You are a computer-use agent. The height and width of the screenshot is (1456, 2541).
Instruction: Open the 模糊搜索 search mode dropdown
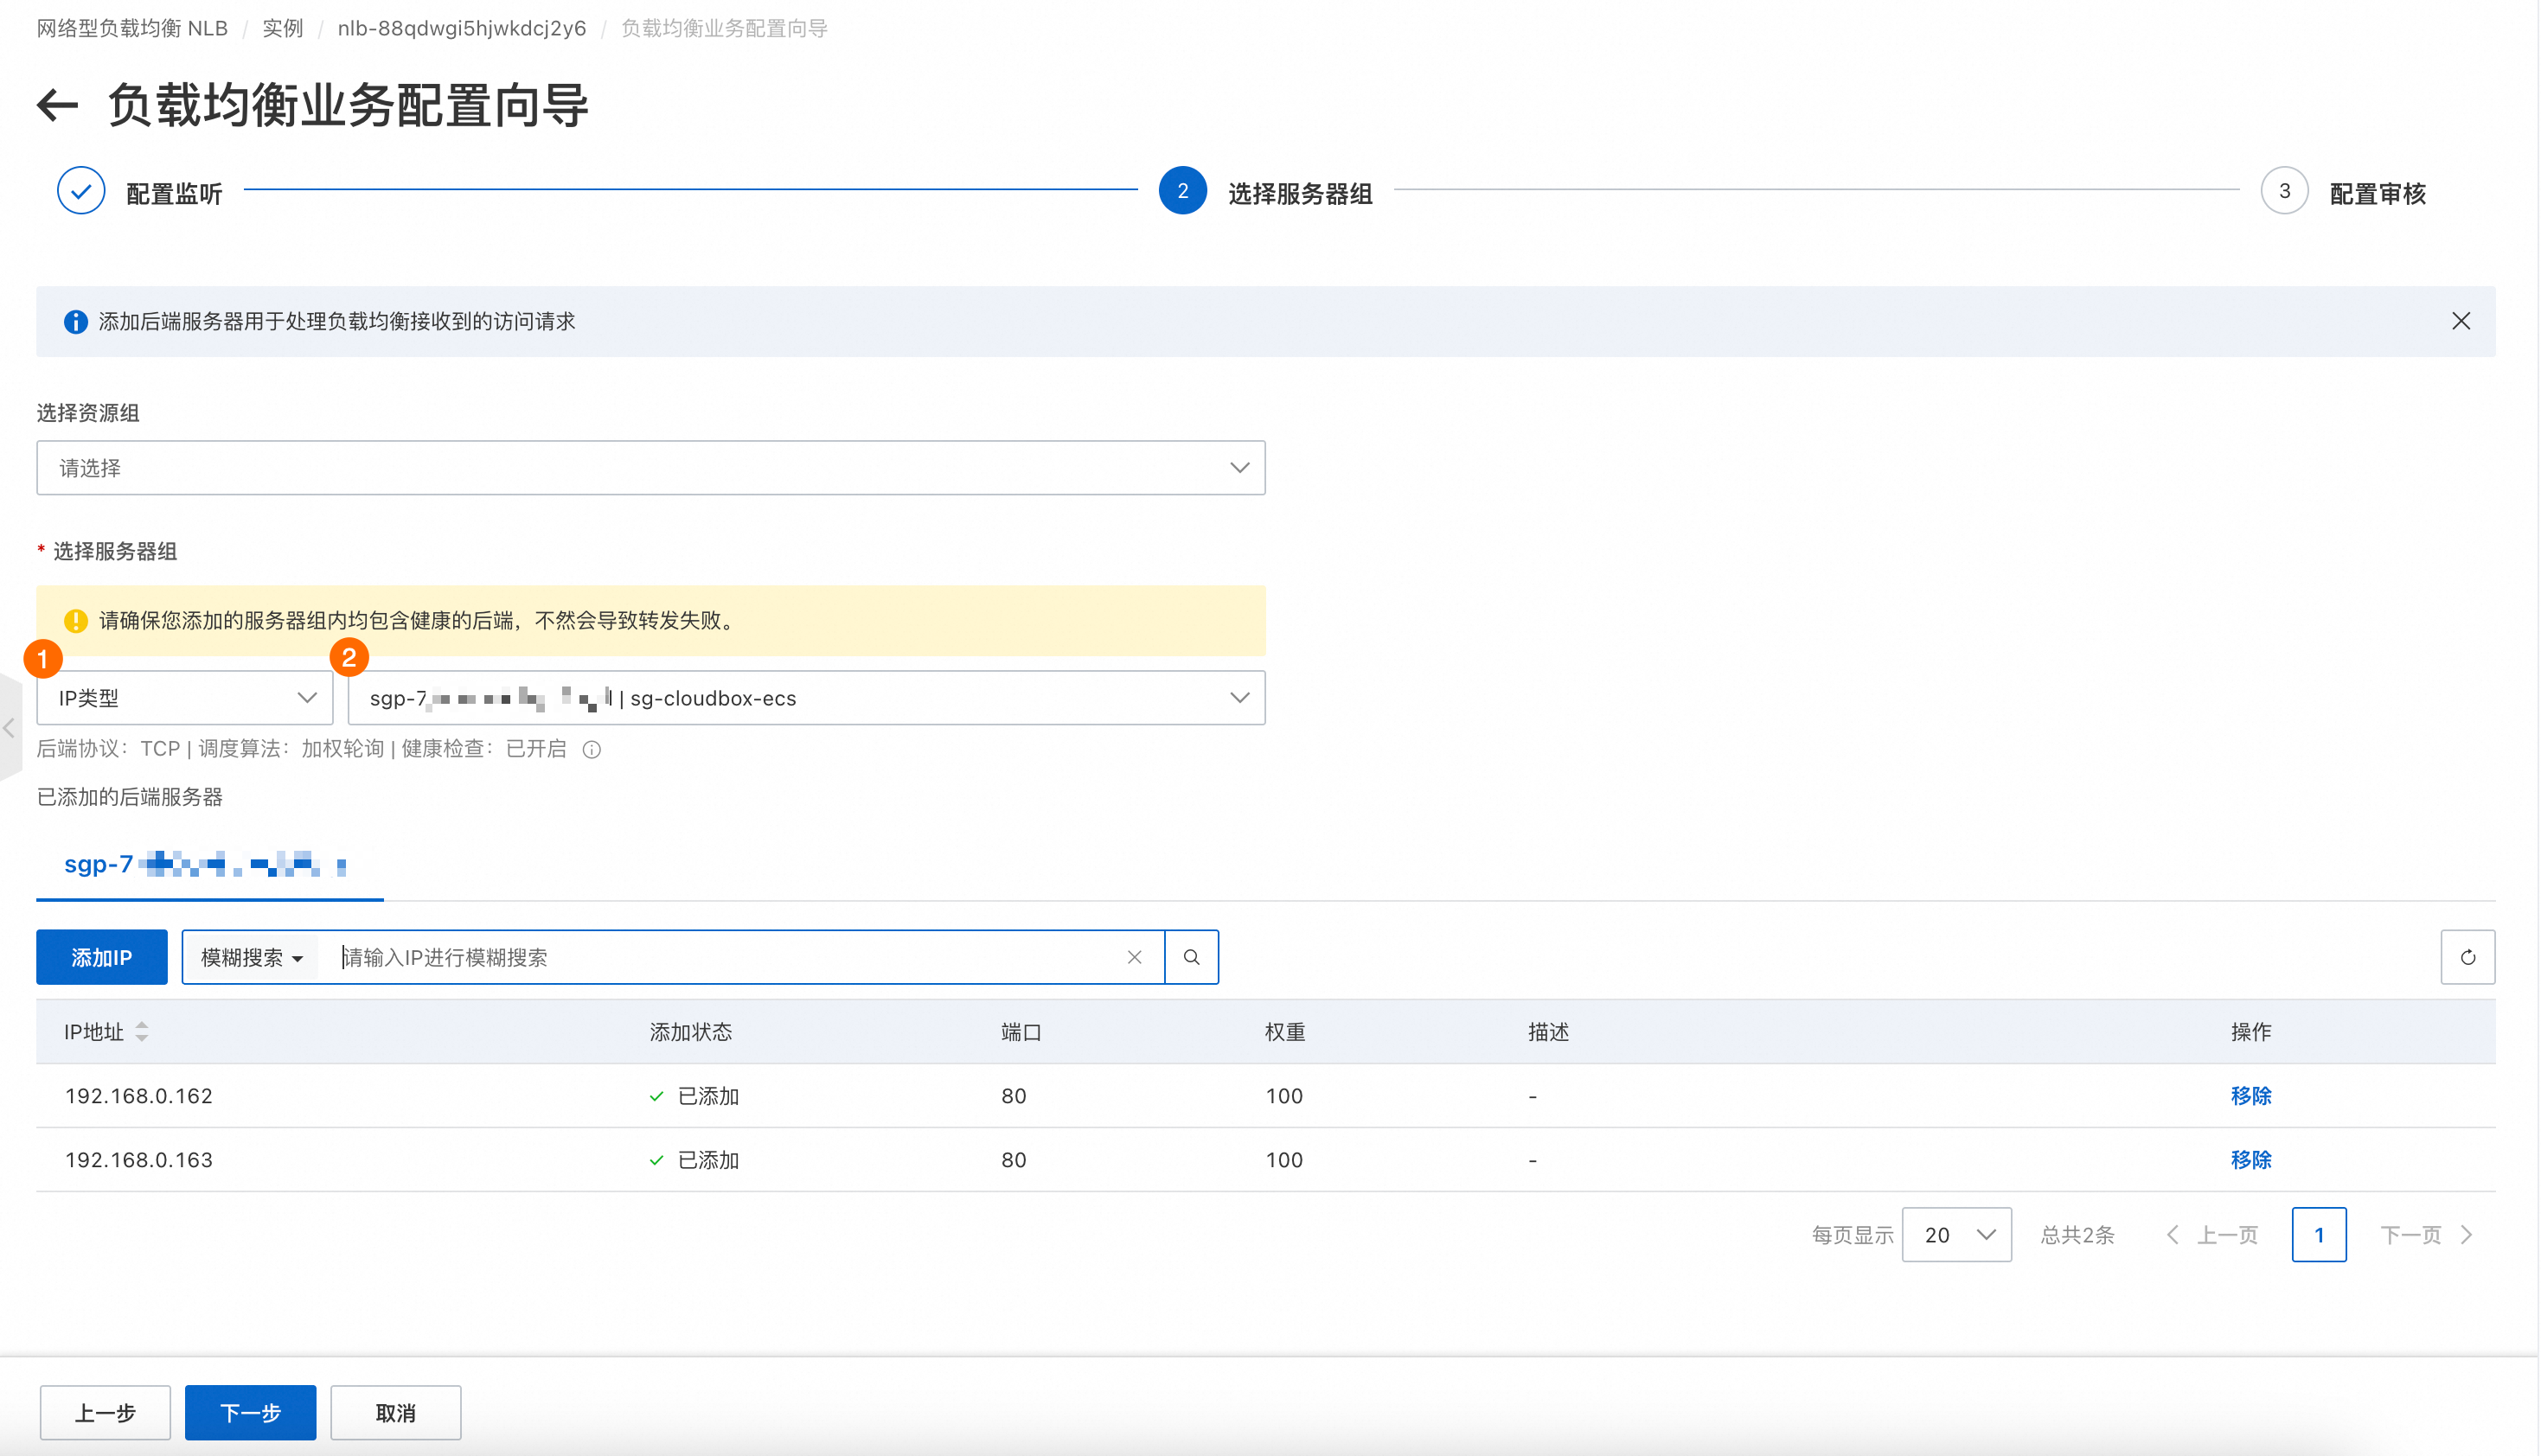pos(251,957)
